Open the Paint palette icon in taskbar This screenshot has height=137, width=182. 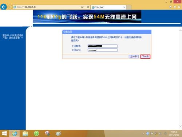point(58,133)
